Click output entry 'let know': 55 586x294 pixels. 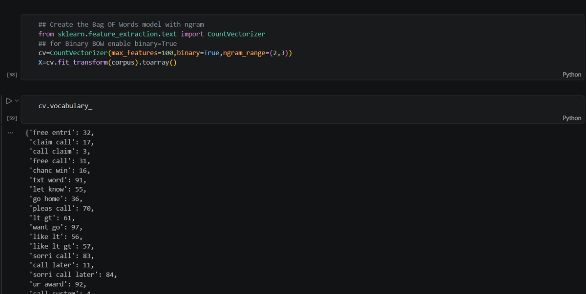click(58, 189)
